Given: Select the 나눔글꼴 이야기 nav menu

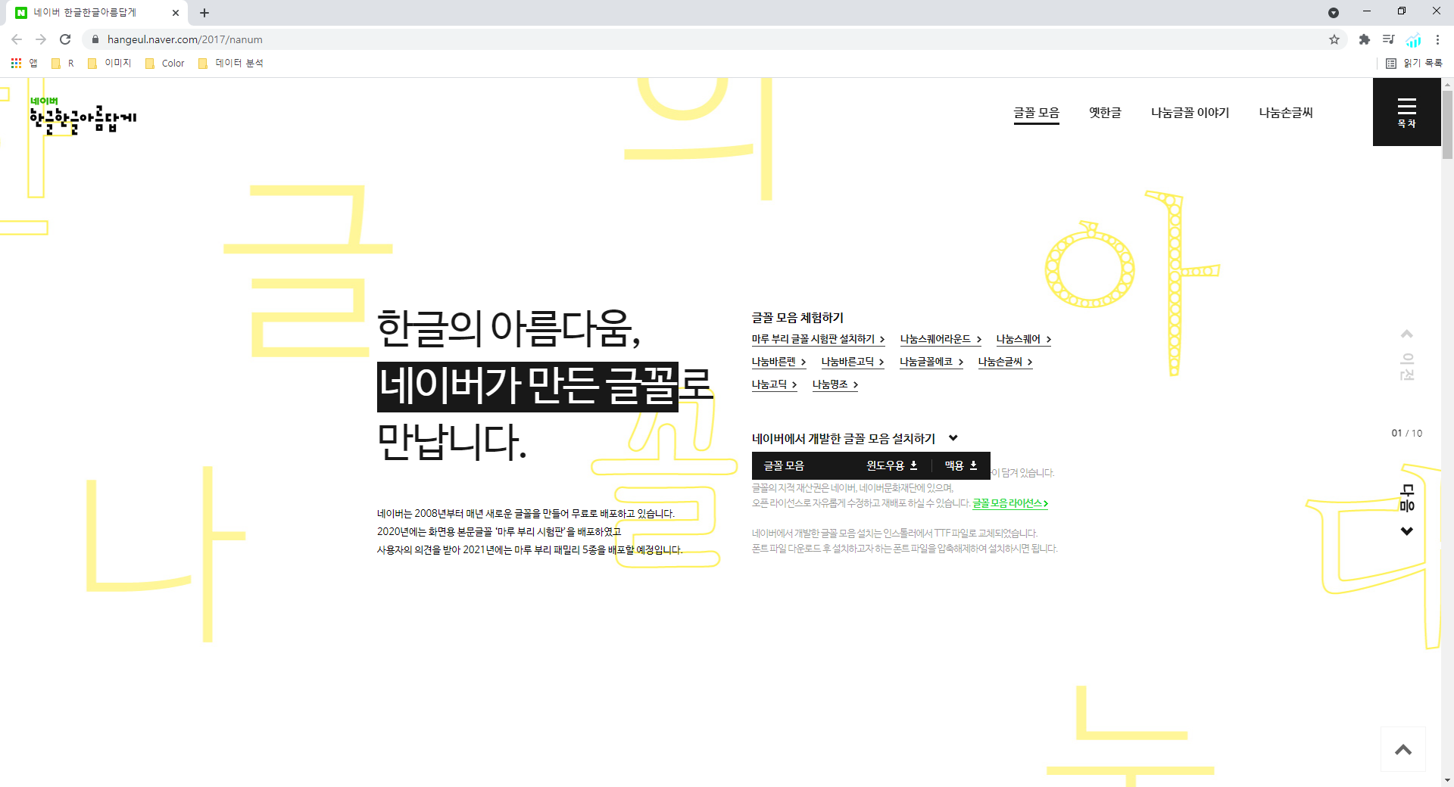Looking at the screenshot, I should (x=1190, y=113).
